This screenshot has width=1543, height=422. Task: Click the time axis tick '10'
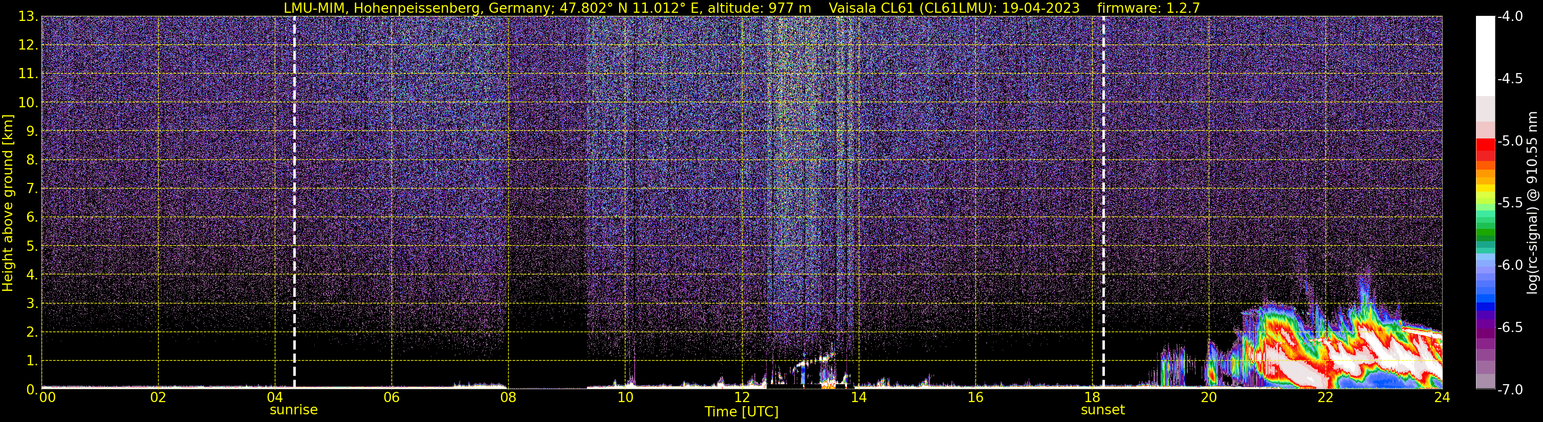pos(625,397)
